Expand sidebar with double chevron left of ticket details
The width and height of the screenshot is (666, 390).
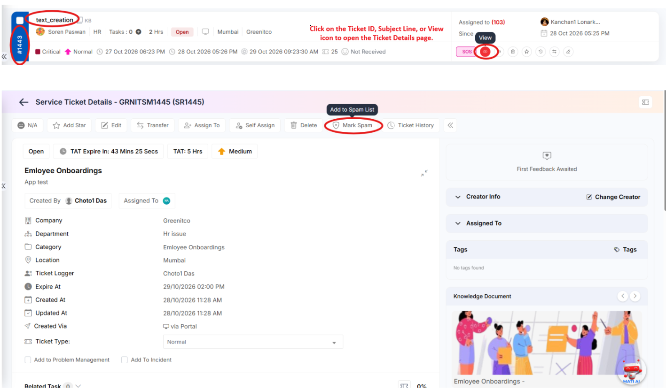pos(4,186)
